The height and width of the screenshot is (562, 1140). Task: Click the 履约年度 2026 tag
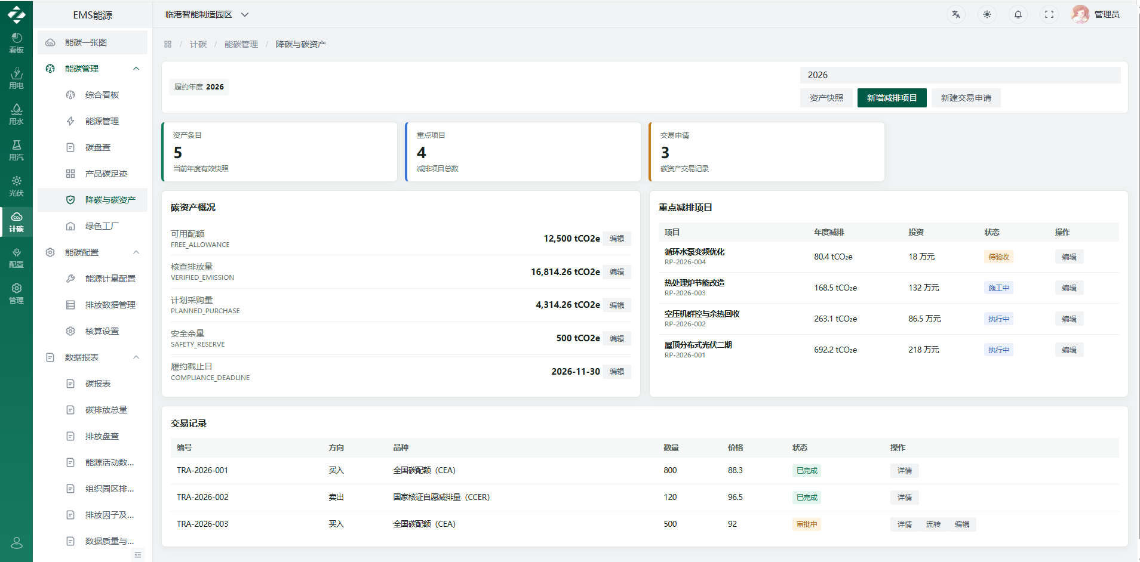(199, 87)
